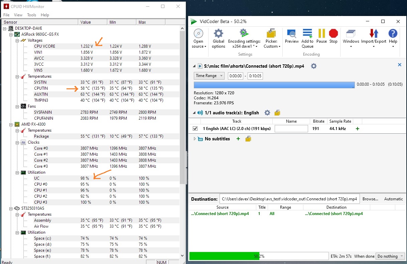Screen dimensions: 407x264
Task: Click the source settings gear beside Connected file
Action: pyautogui.click(x=313, y=66)
